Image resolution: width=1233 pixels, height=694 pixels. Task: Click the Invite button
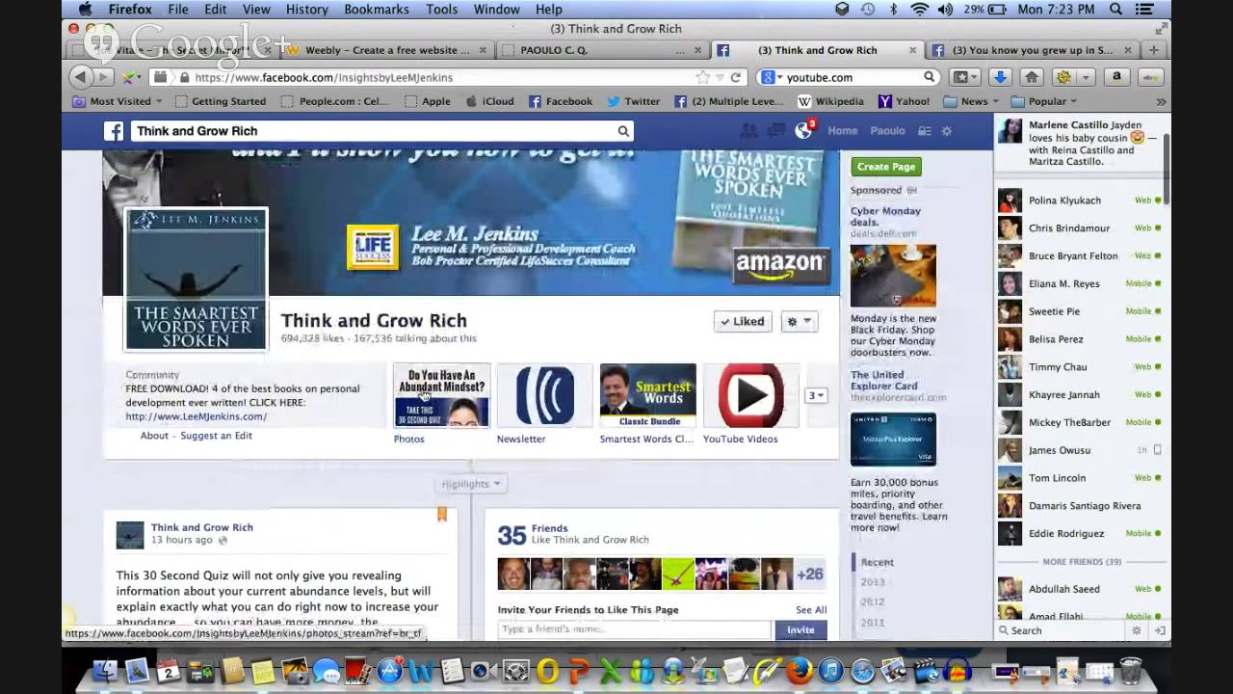pos(800,629)
